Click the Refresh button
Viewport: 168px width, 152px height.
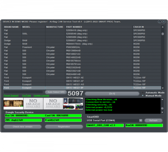tap(153, 120)
